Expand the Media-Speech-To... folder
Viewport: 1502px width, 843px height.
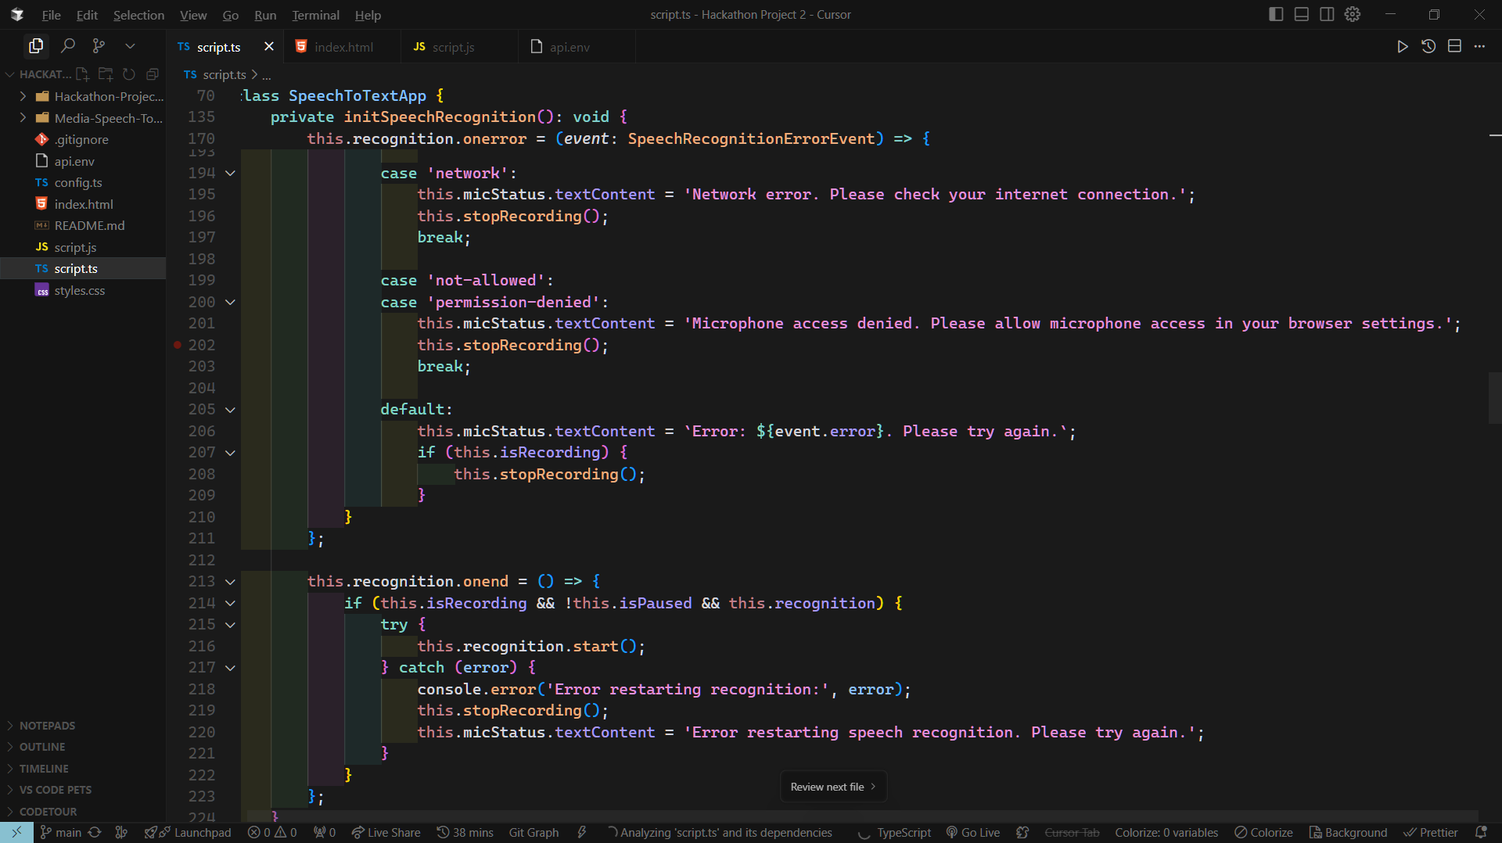coord(23,118)
